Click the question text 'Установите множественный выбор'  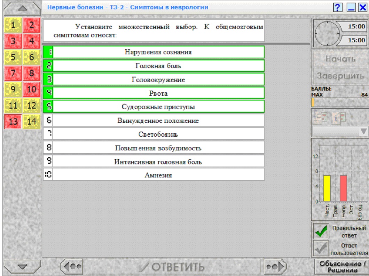(x=136, y=27)
